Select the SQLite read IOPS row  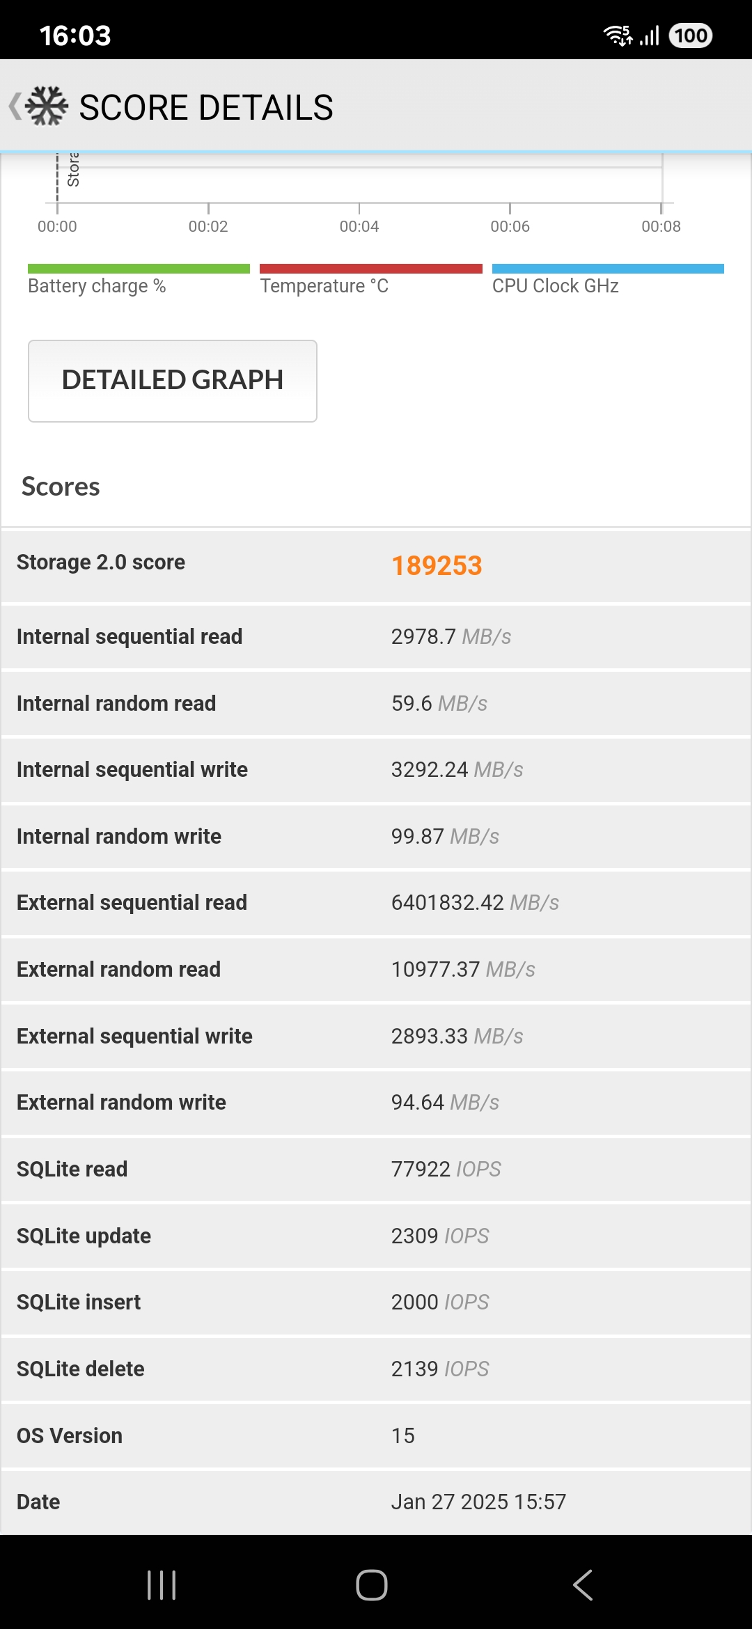coord(376,1169)
